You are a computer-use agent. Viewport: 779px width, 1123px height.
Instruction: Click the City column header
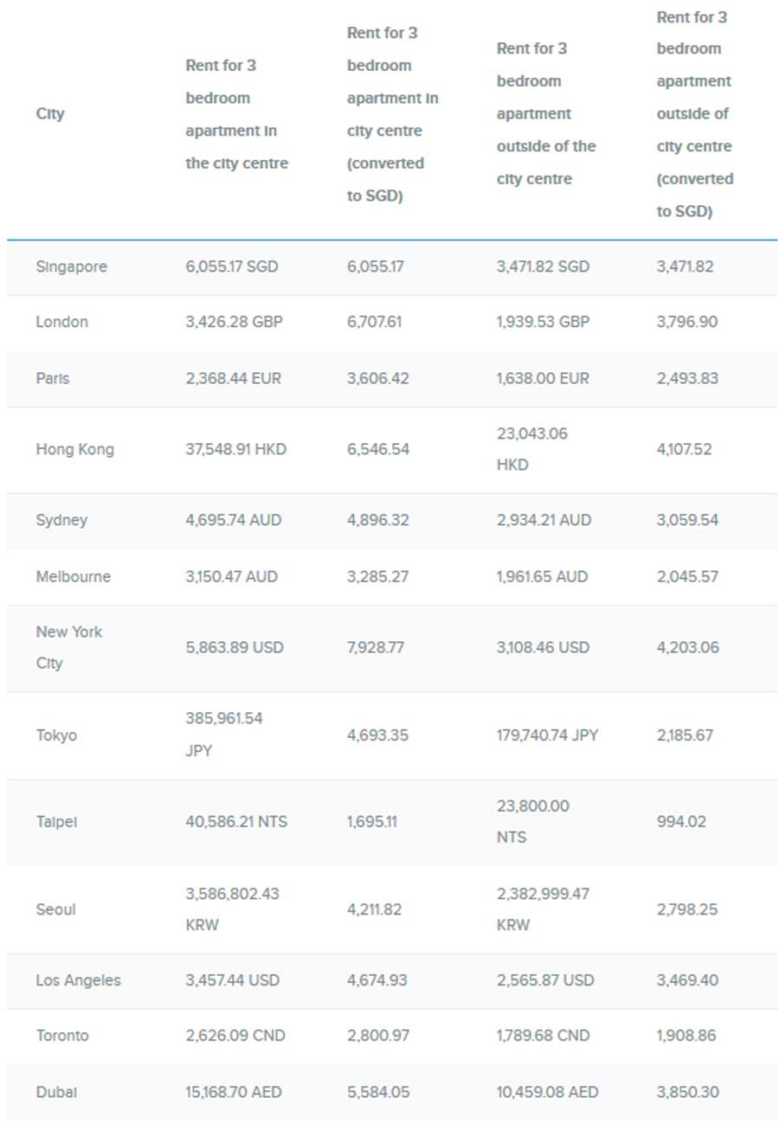tap(50, 113)
